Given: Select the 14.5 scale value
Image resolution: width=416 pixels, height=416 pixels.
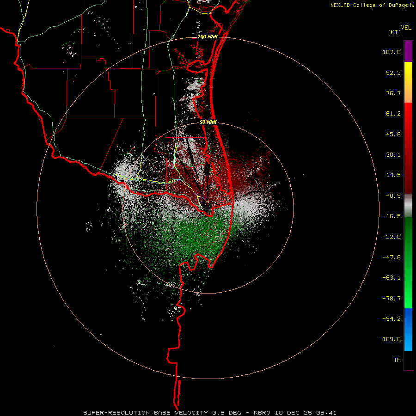Looking at the screenshot, I should pyautogui.click(x=393, y=175).
